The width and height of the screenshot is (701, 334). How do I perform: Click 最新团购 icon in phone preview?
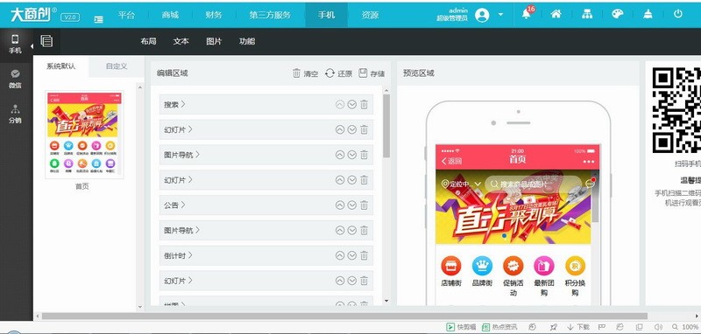coord(544,266)
